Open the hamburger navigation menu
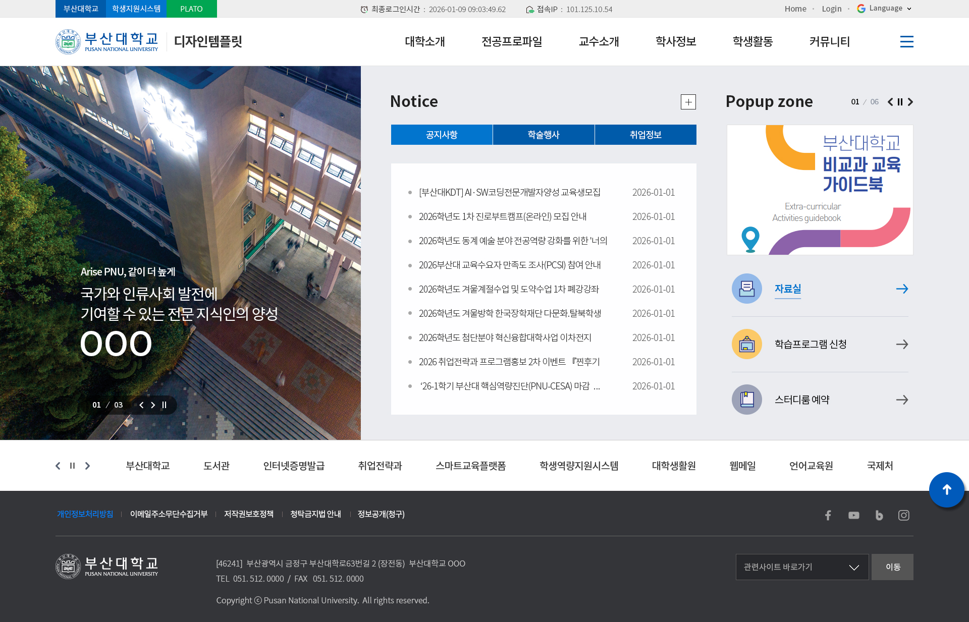 (x=906, y=42)
